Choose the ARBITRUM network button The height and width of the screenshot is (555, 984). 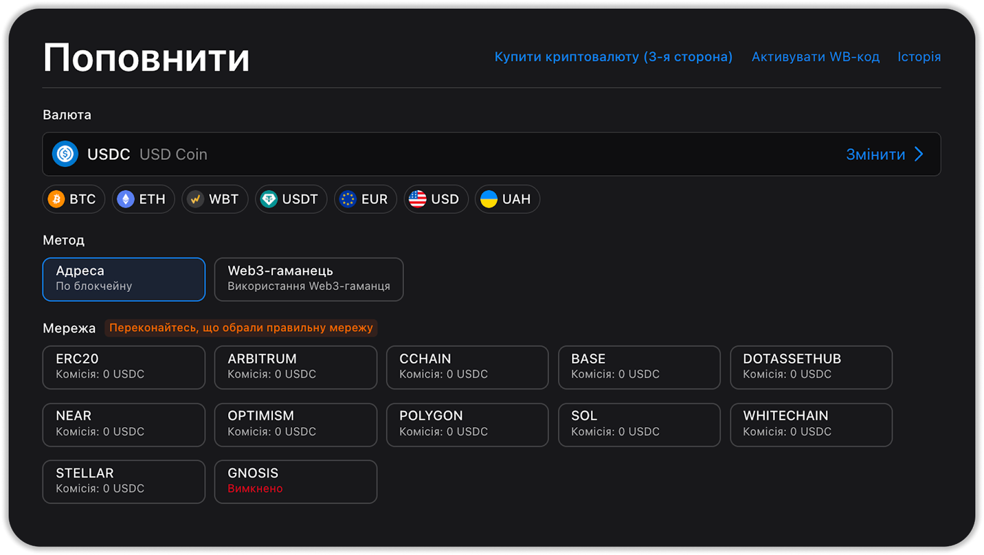click(295, 367)
